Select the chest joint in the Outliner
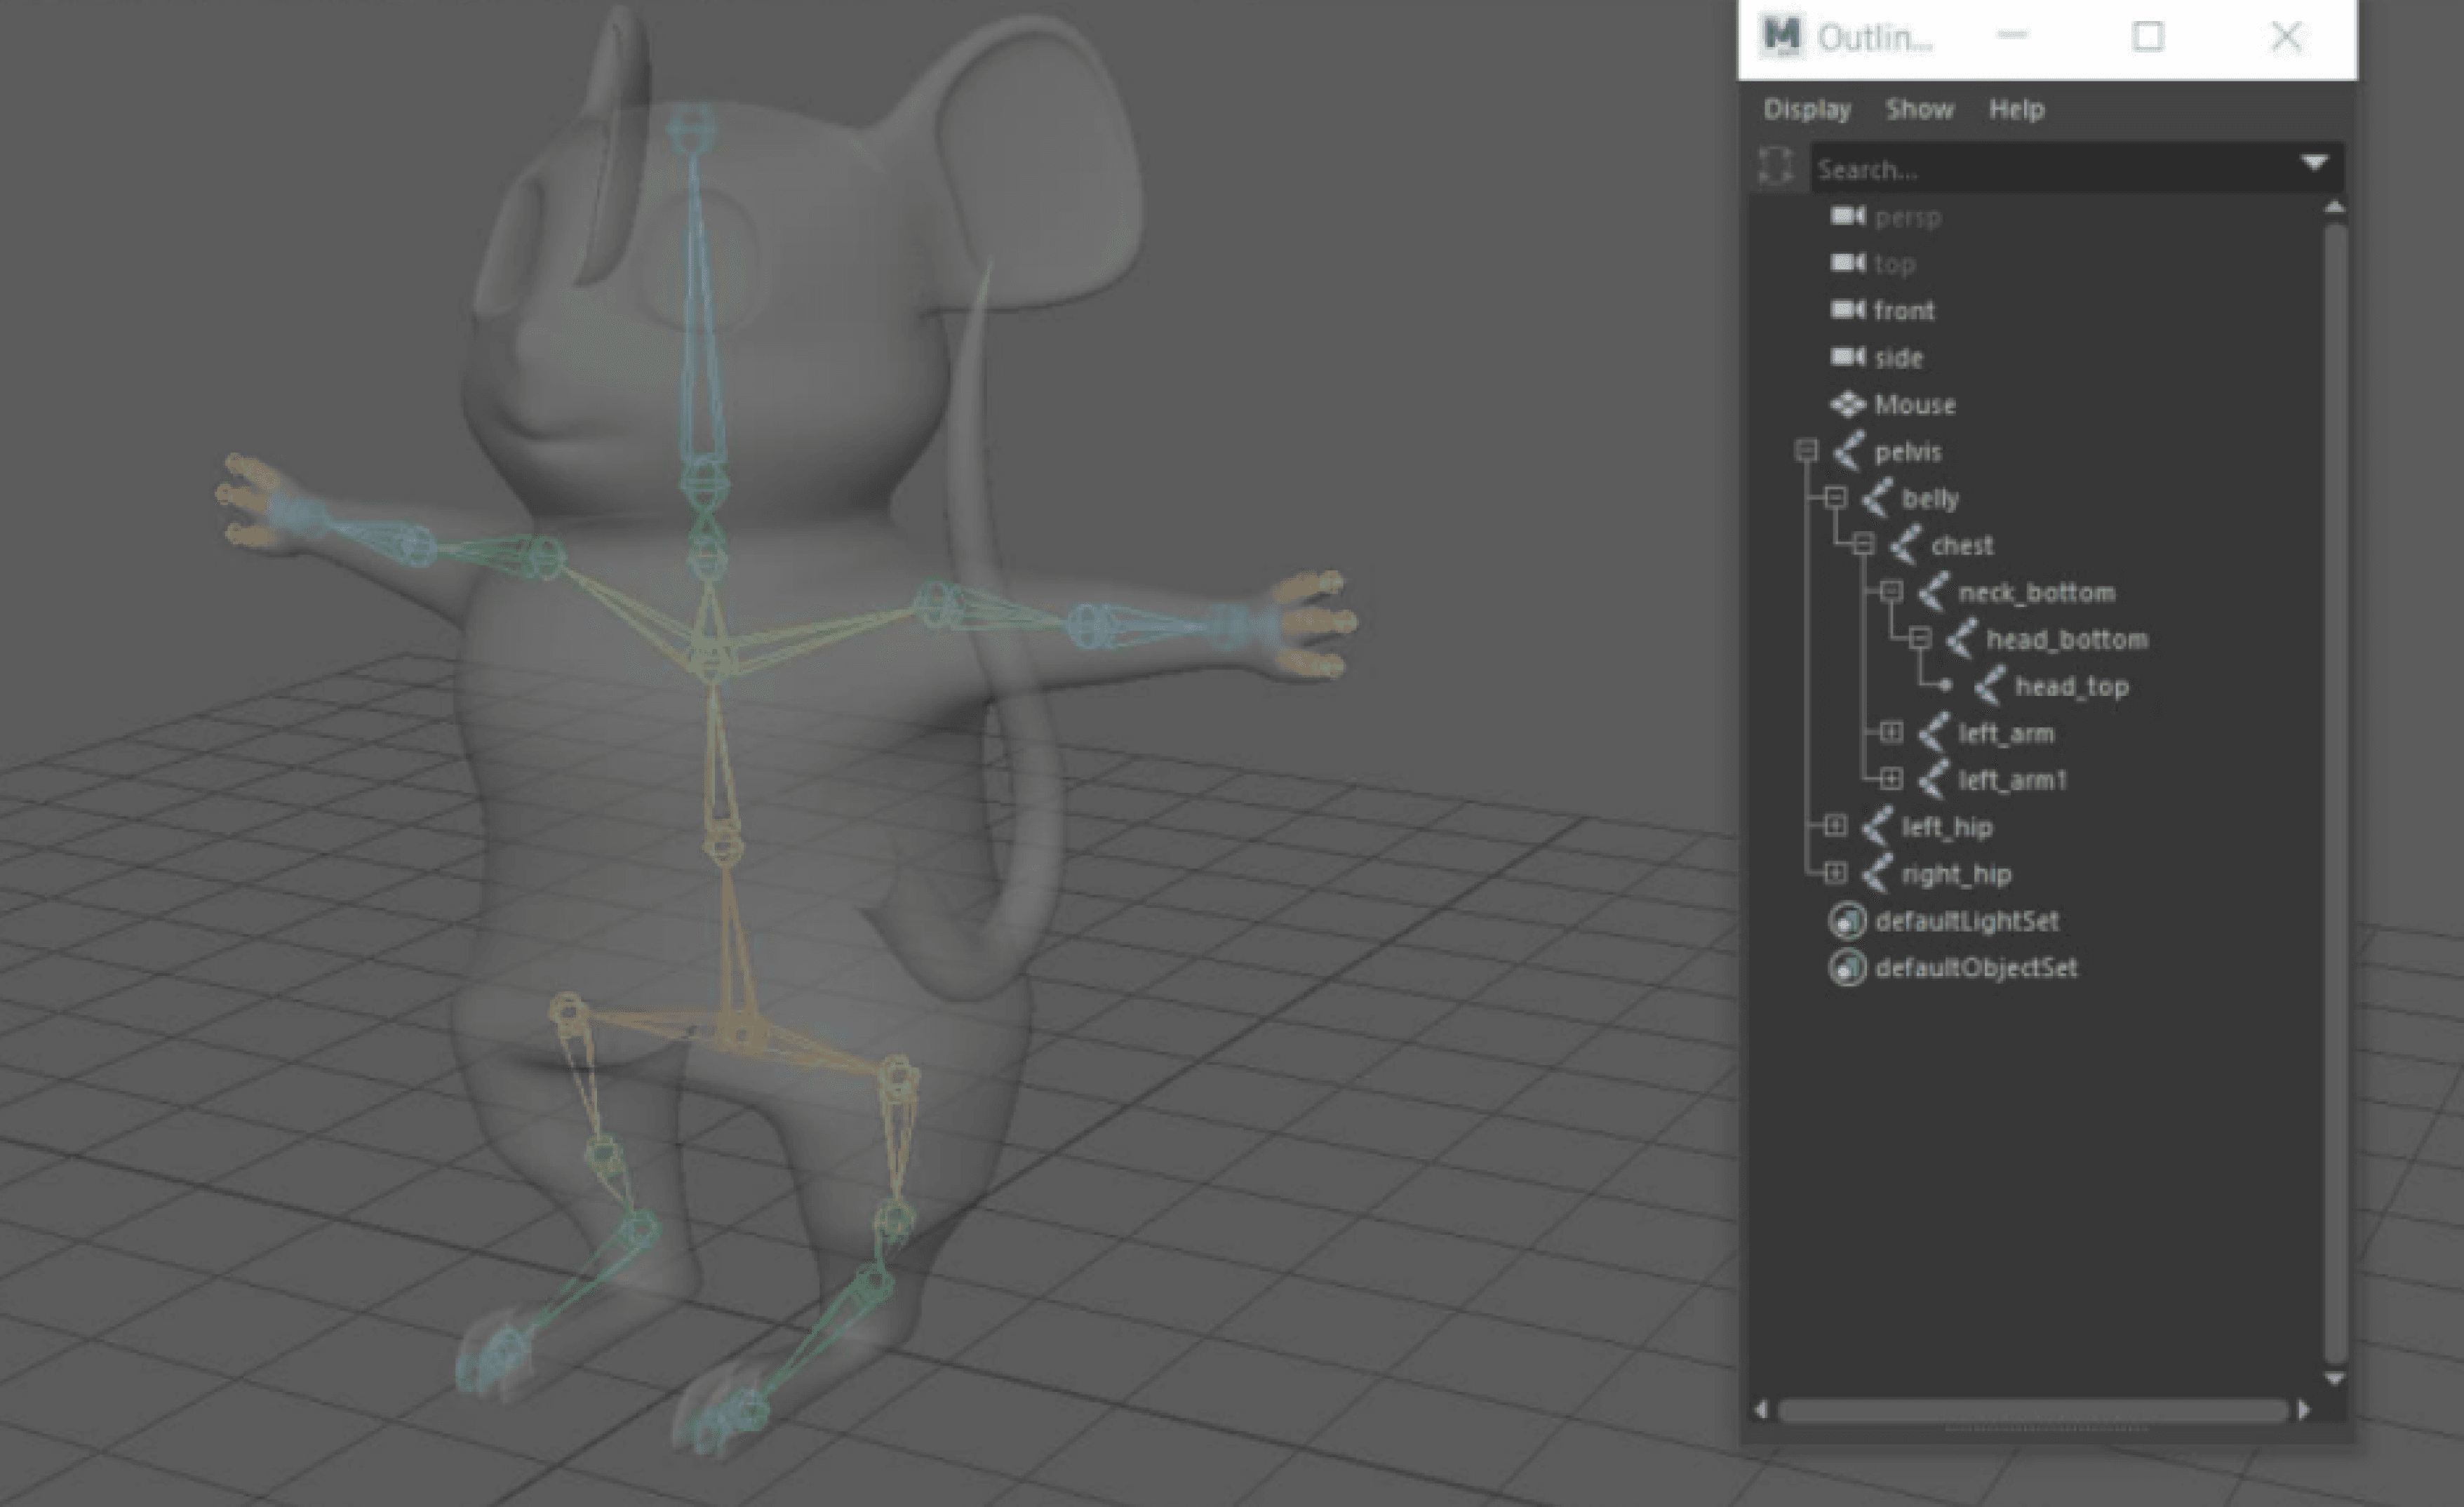 point(1961,546)
